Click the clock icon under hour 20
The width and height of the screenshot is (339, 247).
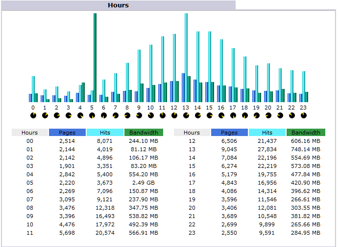point(268,115)
